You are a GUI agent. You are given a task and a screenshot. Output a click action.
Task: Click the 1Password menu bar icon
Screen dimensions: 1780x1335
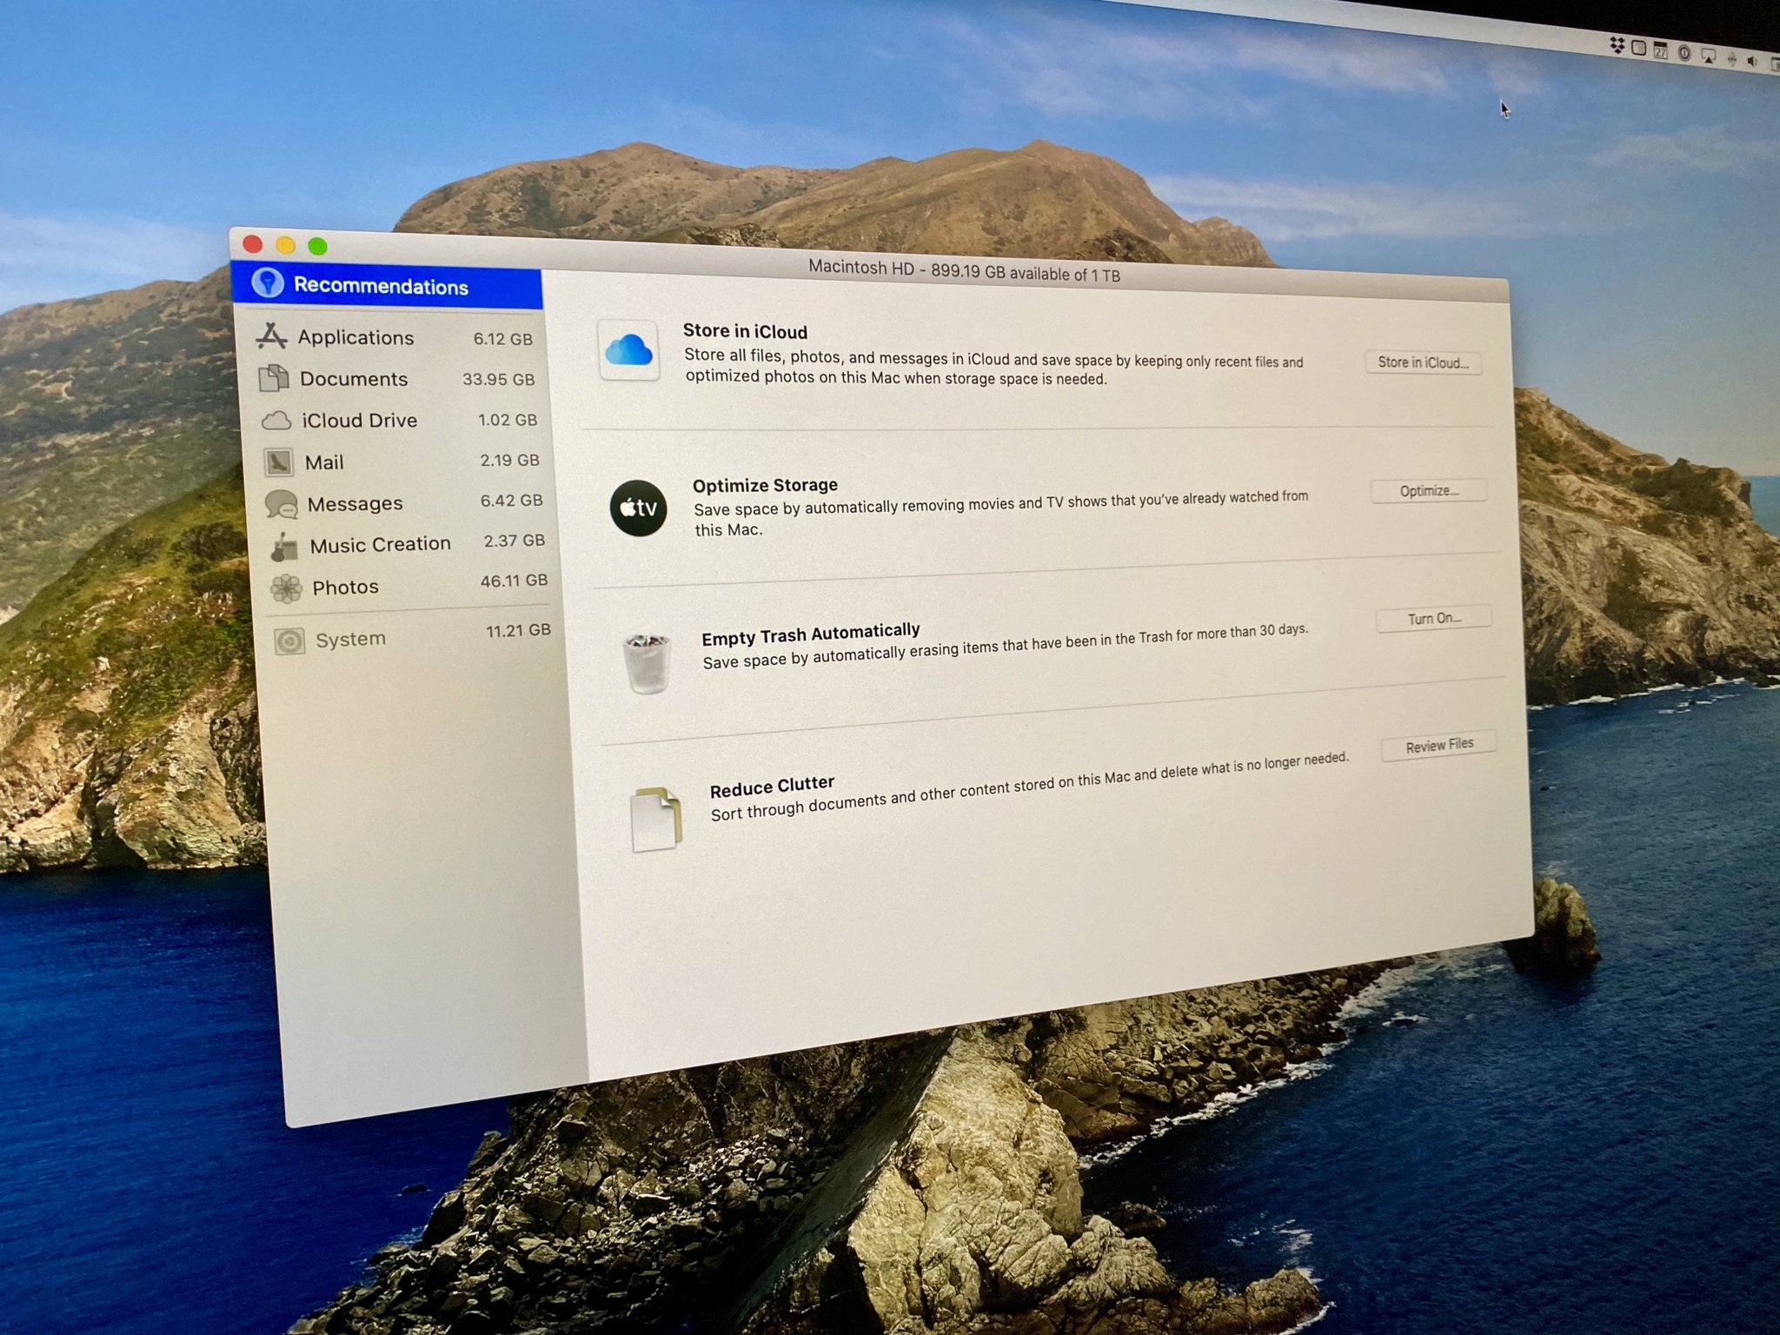click(1684, 53)
